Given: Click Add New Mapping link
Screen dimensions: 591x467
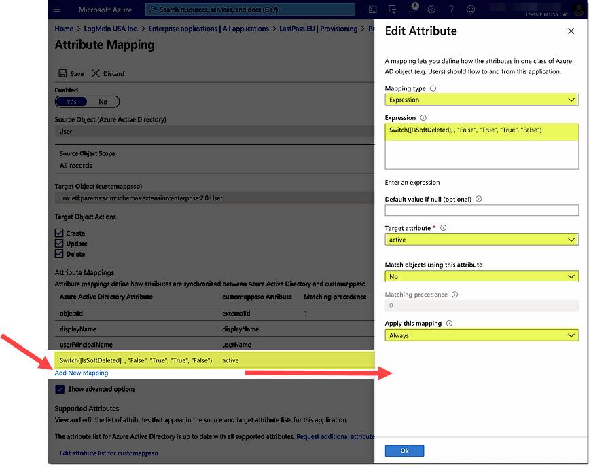Looking at the screenshot, I should (82, 373).
